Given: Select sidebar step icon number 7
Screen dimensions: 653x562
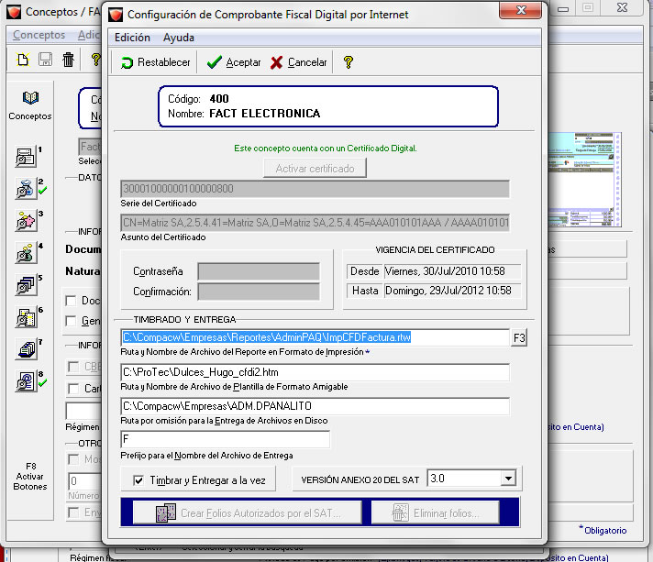Looking at the screenshot, I should coord(27,349).
